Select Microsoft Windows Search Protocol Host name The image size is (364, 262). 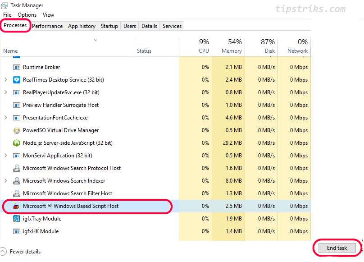[x=72, y=168]
